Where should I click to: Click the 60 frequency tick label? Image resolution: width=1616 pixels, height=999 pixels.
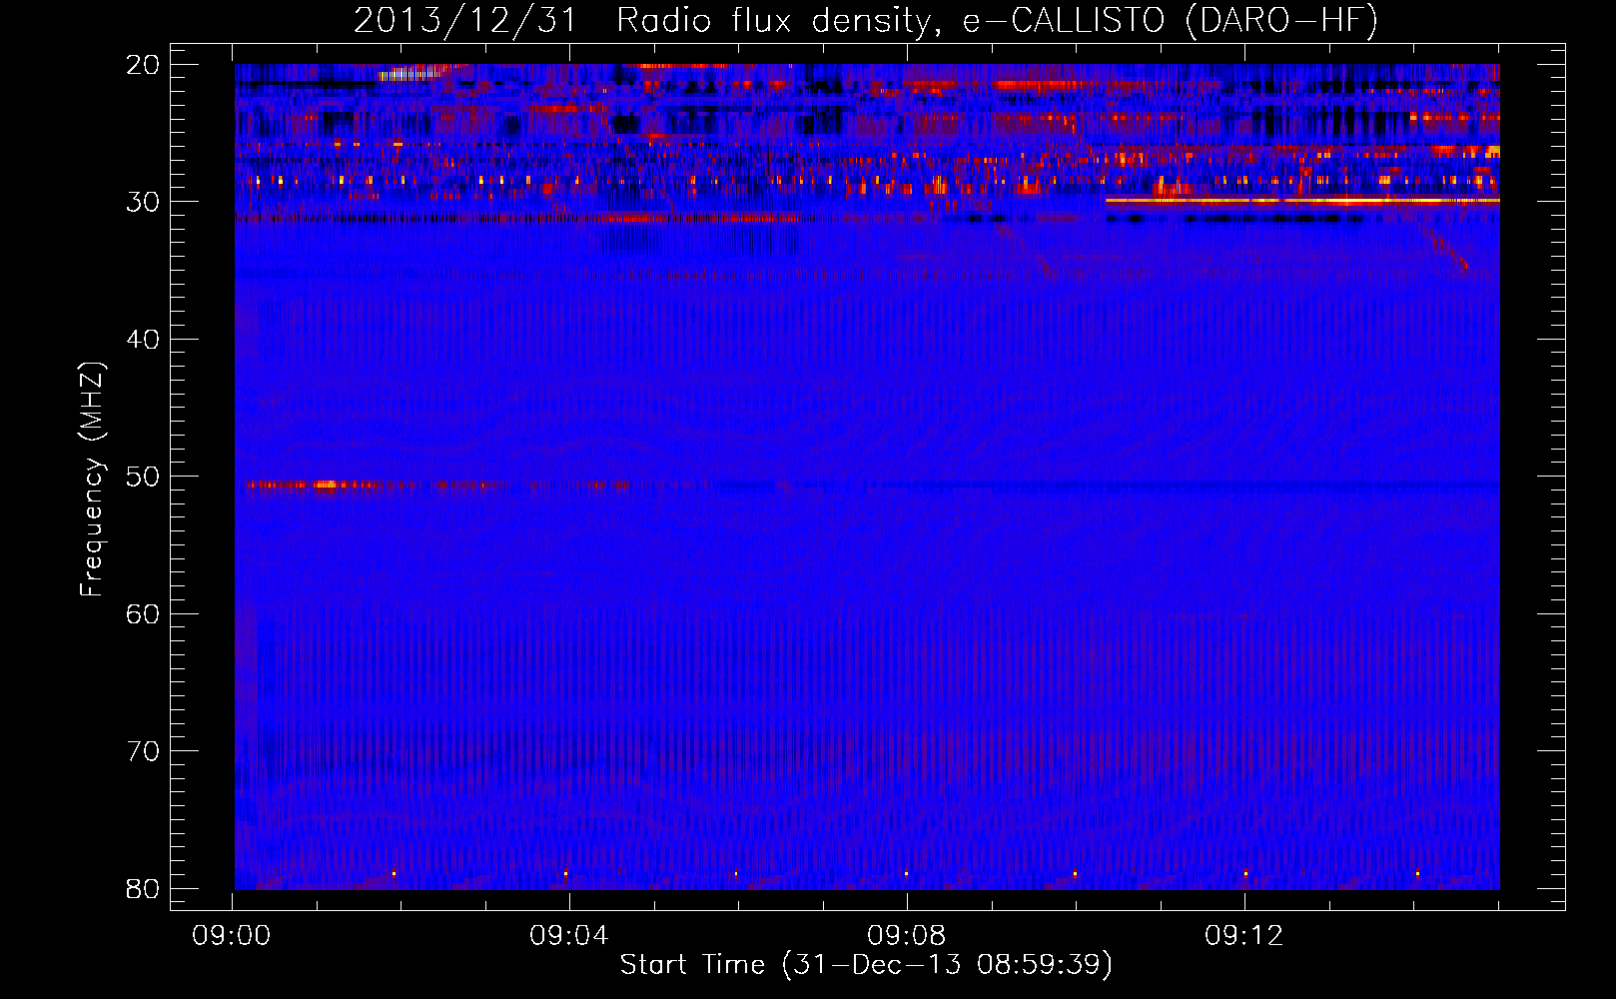[x=144, y=613]
